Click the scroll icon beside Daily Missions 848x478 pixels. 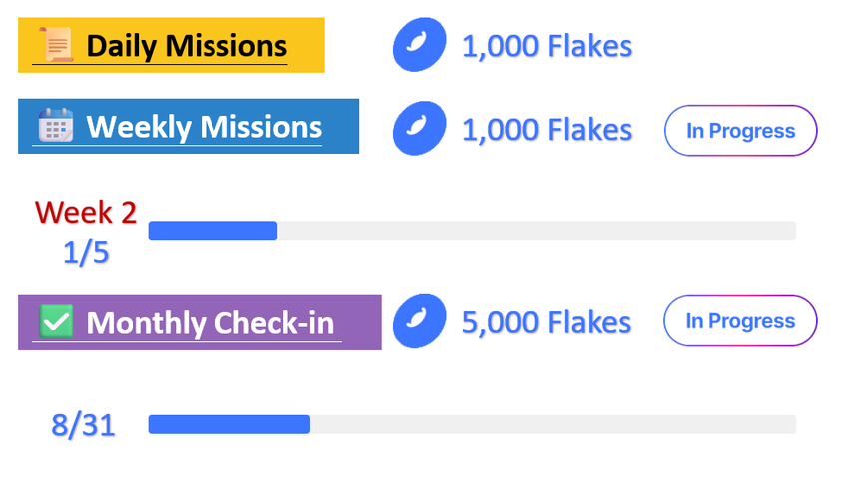coord(55,45)
